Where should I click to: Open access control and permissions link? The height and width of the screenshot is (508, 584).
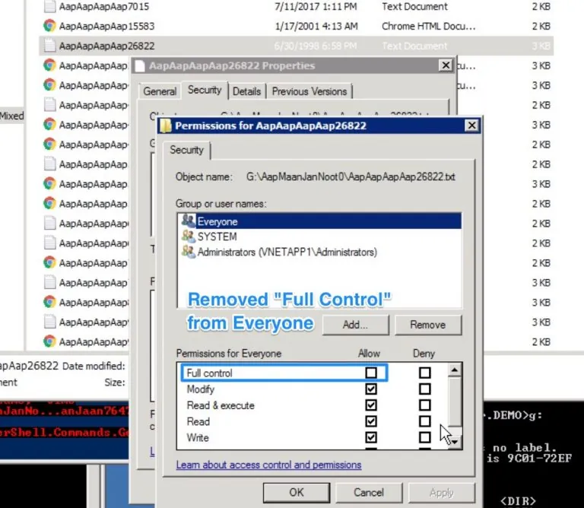coord(268,465)
